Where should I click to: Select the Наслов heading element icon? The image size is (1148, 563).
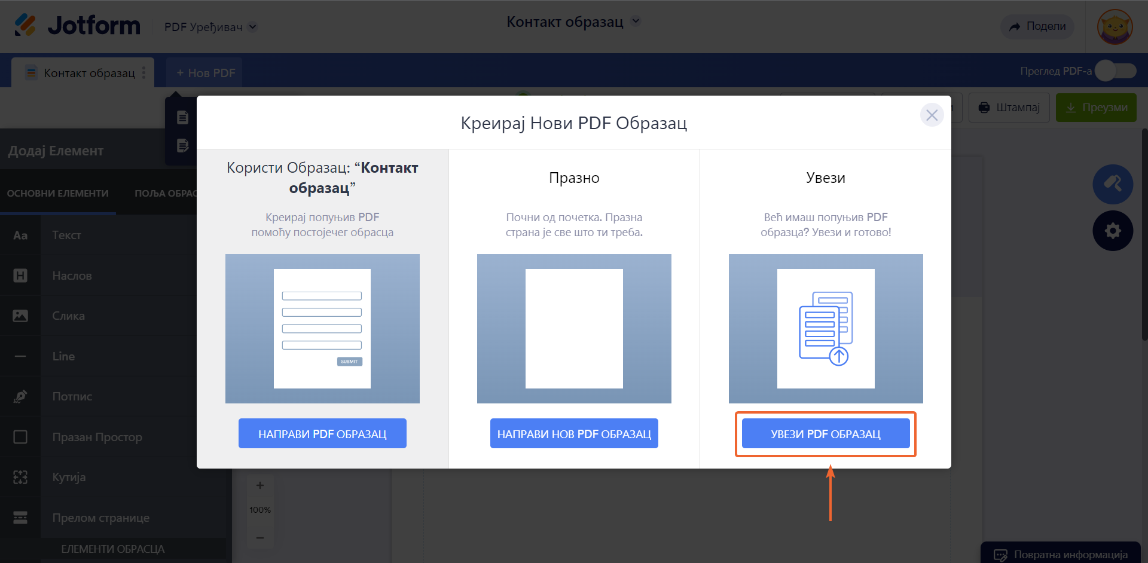tap(20, 276)
